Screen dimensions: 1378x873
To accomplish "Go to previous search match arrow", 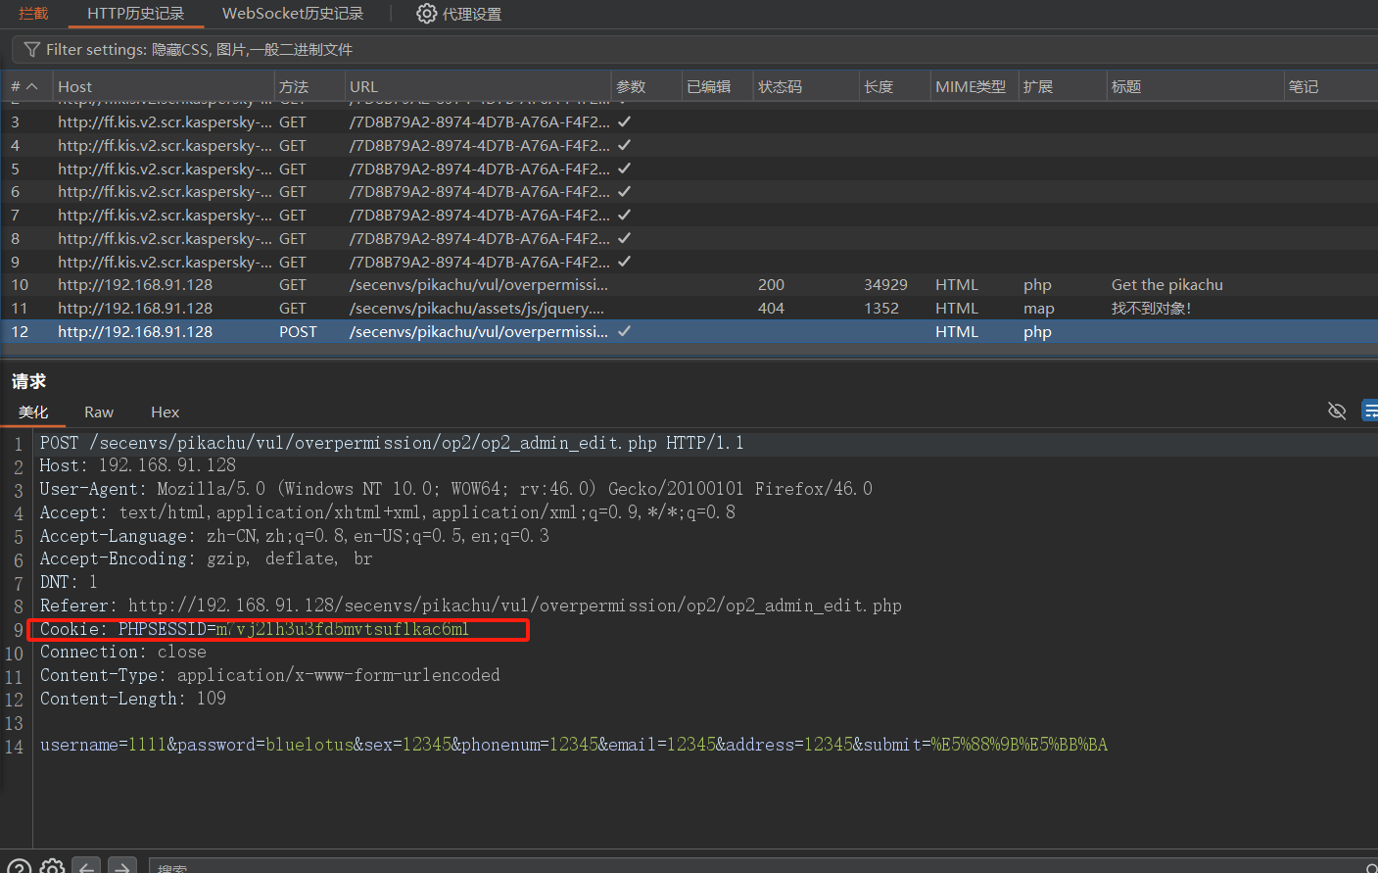I will point(87,867).
